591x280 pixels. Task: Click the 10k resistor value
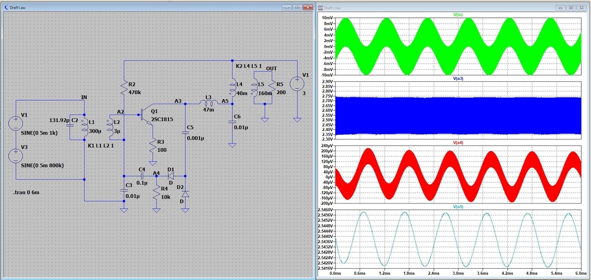point(165,197)
